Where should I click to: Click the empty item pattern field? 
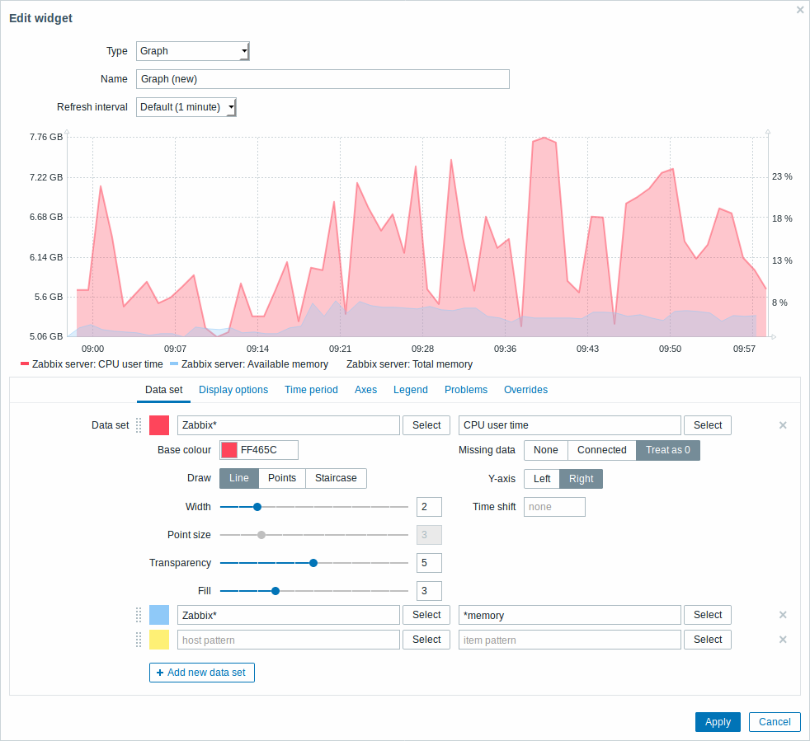coord(570,640)
